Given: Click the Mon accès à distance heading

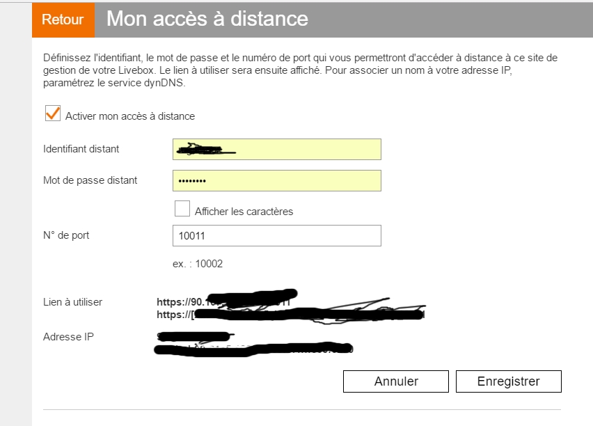Looking at the screenshot, I should (x=207, y=19).
